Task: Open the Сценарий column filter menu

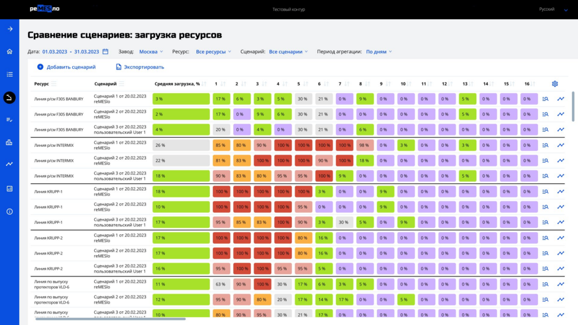Action: (122, 84)
